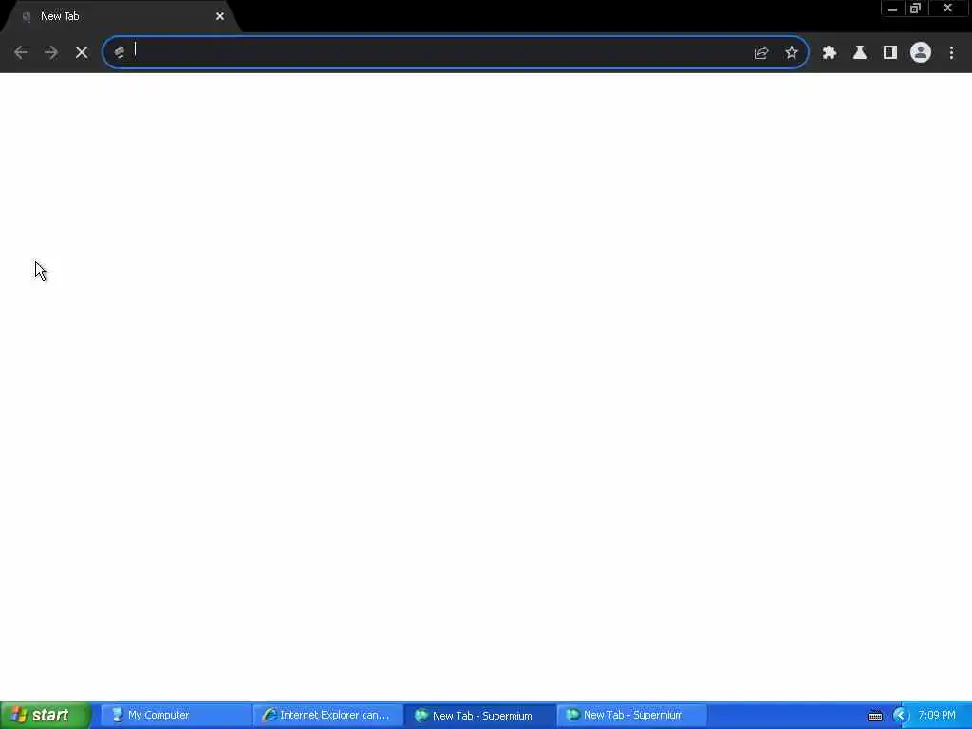Restore down the Supermium window
Image resolution: width=972 pixels, height=729 pixels.
916,9
